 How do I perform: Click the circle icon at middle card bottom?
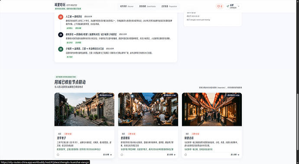[122, 154]
